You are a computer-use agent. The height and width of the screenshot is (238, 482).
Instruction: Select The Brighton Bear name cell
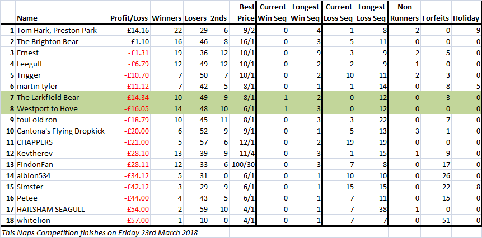(62, 41)
